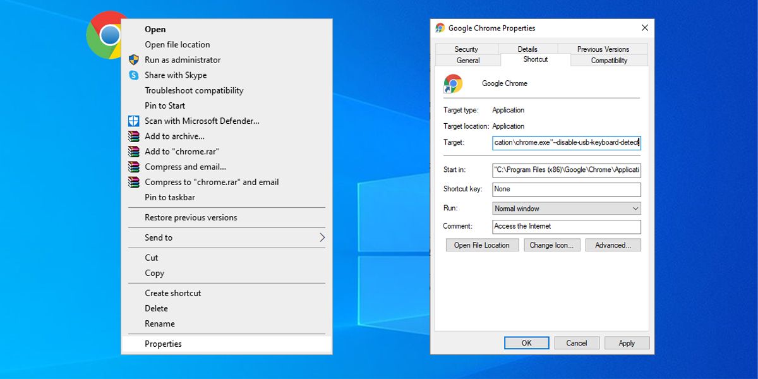Expand the Send to submenu arrow
The image size is (758, 379).
(322, 238)
